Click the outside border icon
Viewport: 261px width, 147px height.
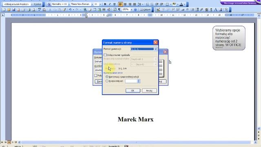(167, 4)
